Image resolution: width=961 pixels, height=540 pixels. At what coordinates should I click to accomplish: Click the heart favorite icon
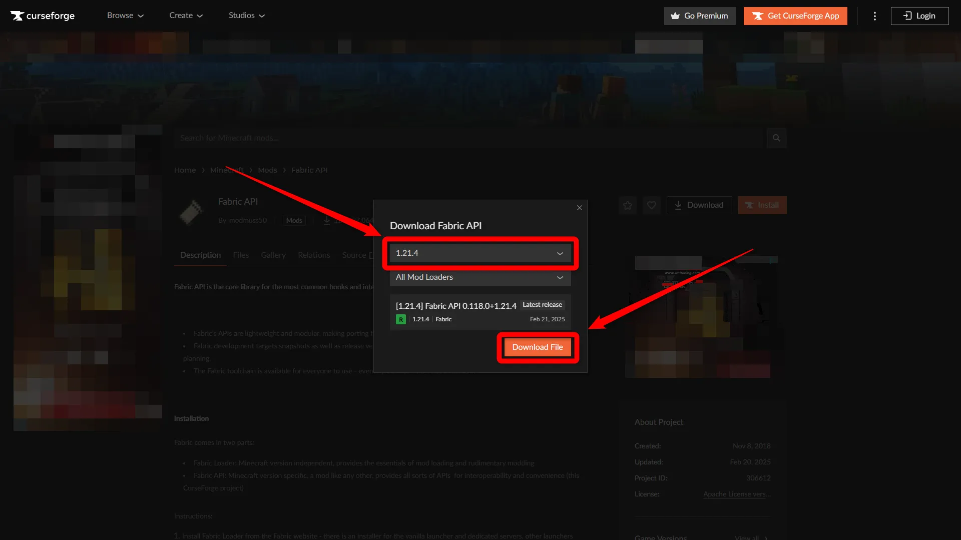(x=651, y=205)
